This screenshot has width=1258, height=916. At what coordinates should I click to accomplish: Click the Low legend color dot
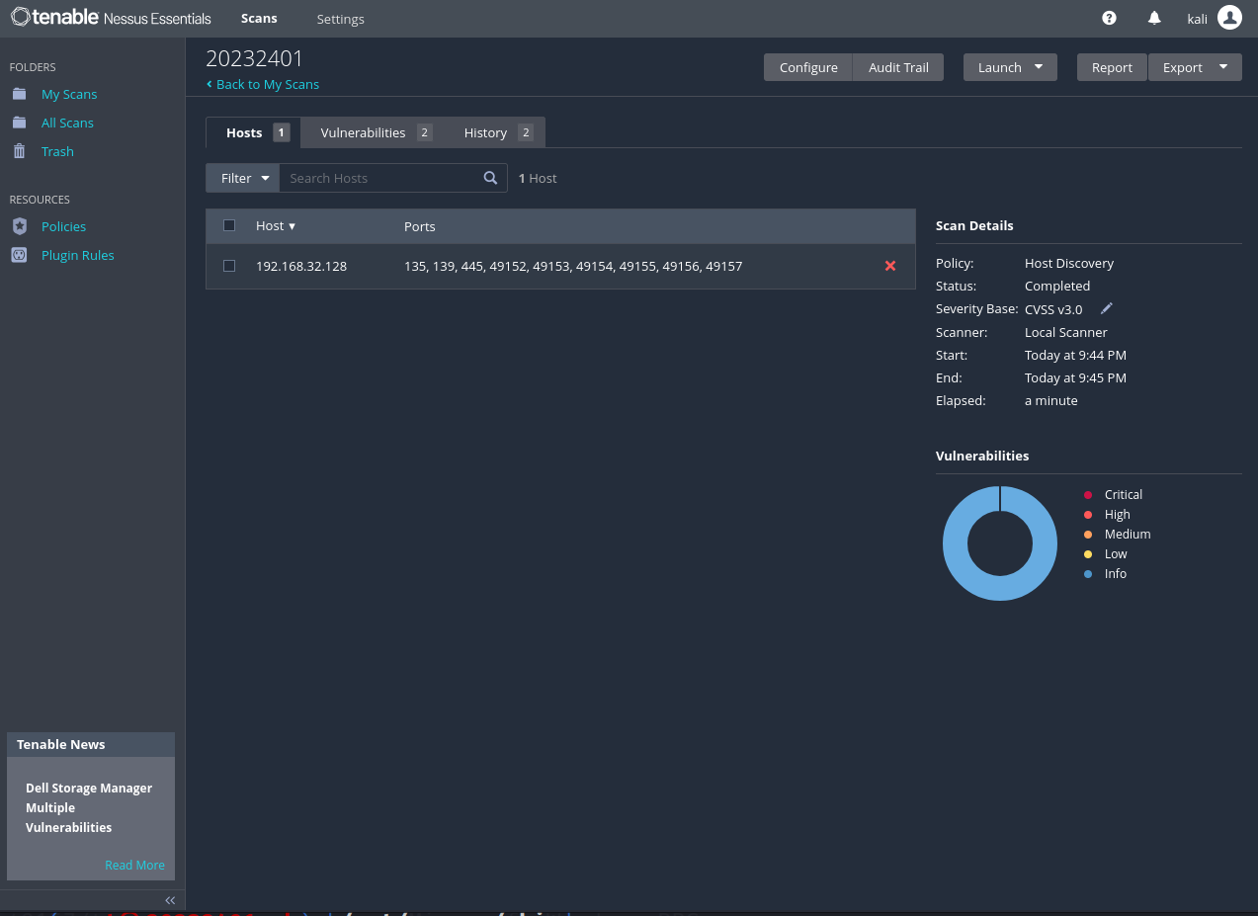[x=1088, y=554]
